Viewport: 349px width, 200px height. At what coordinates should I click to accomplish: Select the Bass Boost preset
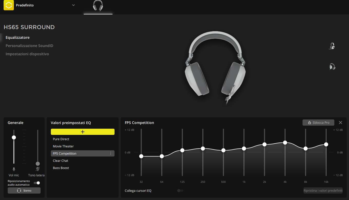[83, 168]
